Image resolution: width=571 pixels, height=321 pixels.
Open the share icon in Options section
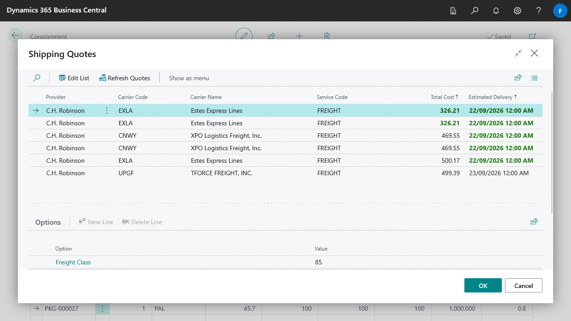click(x=534, y=222)
